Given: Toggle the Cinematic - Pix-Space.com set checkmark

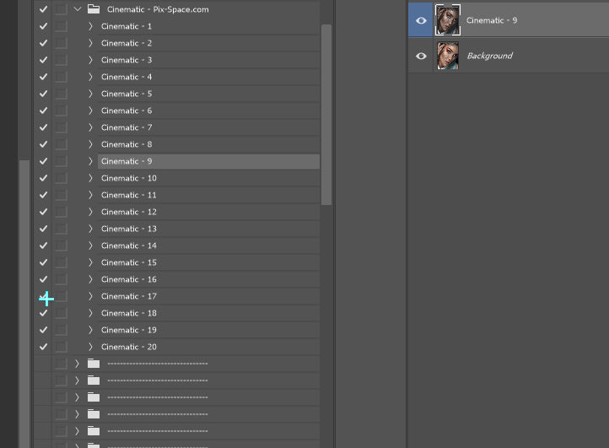Looking at the screenshot, I should click(43, 9).
